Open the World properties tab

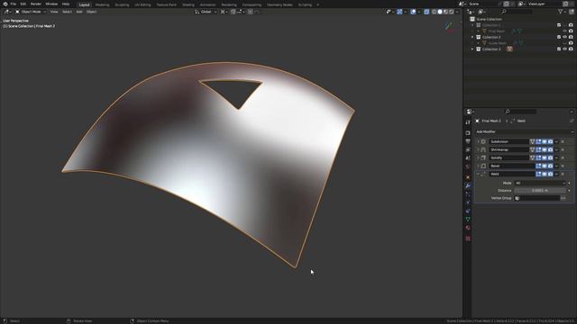pos(468,166)
